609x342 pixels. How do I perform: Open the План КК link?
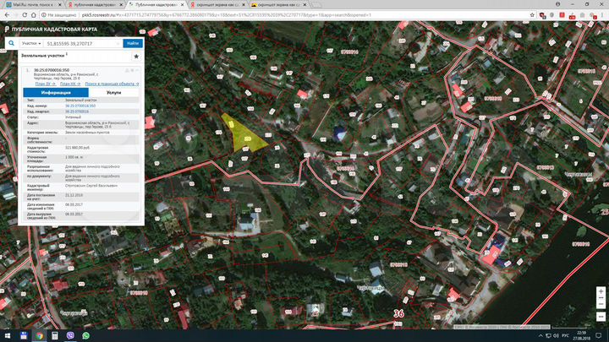click(69, 84)
